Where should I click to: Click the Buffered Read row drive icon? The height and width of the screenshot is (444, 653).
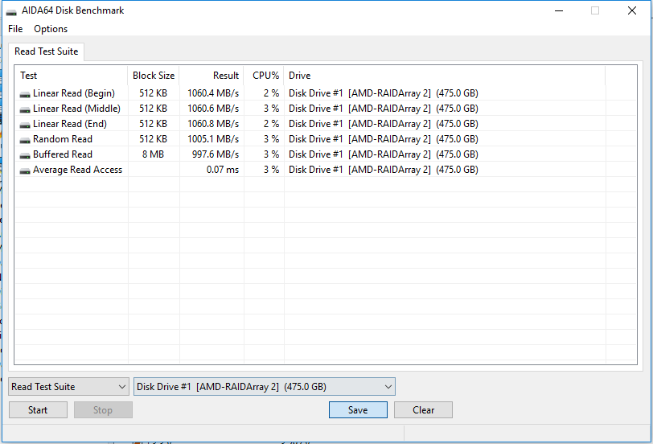click(25, 156)
